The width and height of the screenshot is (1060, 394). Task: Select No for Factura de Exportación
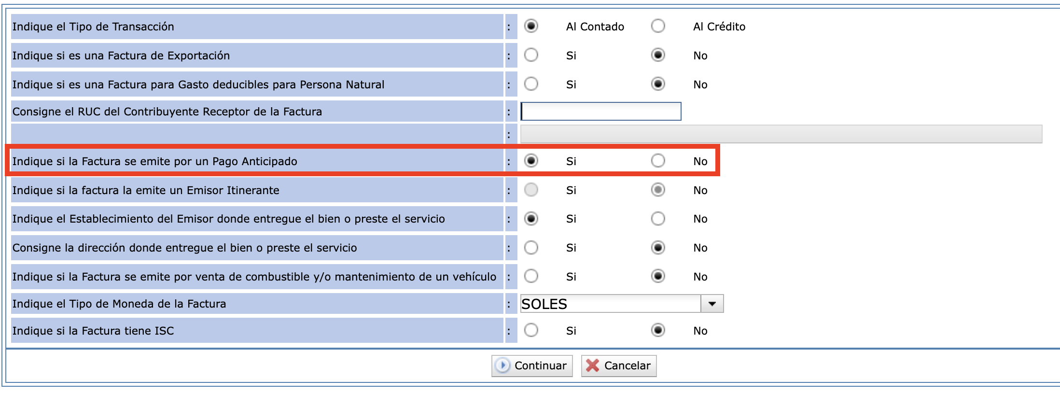coord(658,55)
